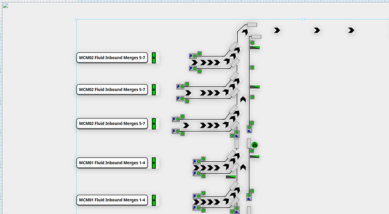Click the green camera icon
This screenshot has height=214, width=389.
(x=255, y=145)
